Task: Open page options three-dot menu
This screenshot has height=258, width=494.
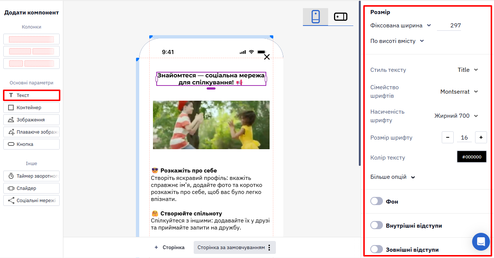Action: 270,247
